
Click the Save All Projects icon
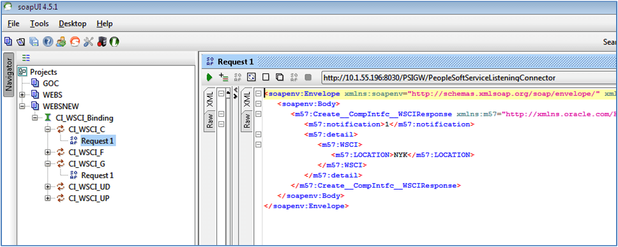(x=34, y=41)
